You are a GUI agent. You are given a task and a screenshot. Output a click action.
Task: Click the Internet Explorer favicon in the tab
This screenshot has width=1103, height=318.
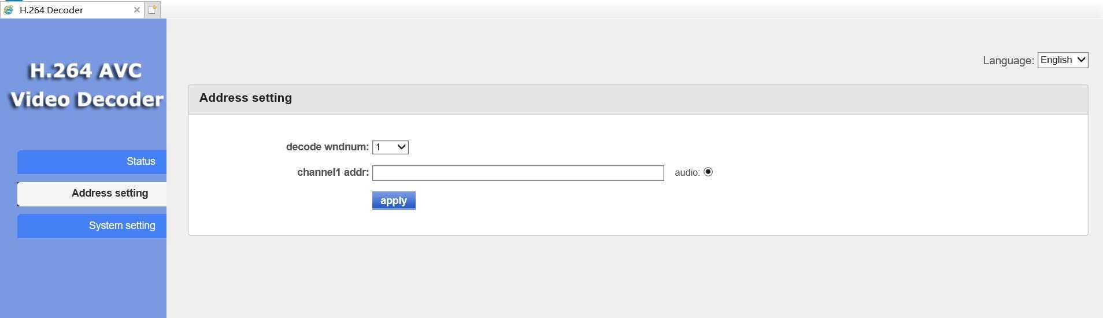point(8,10)
